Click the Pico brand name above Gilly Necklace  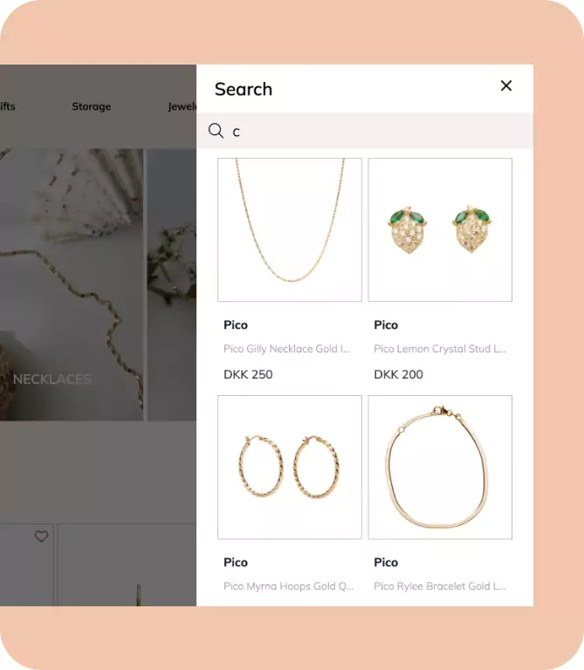pos(236,325)
